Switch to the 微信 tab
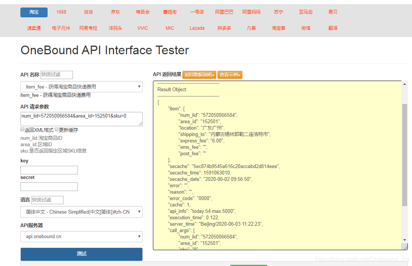 (x=306, y=28)
